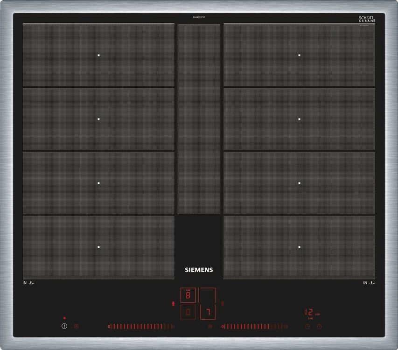Tap the right flex zone symbol by the zone display

pyautogui.click(x=223, y=303)
